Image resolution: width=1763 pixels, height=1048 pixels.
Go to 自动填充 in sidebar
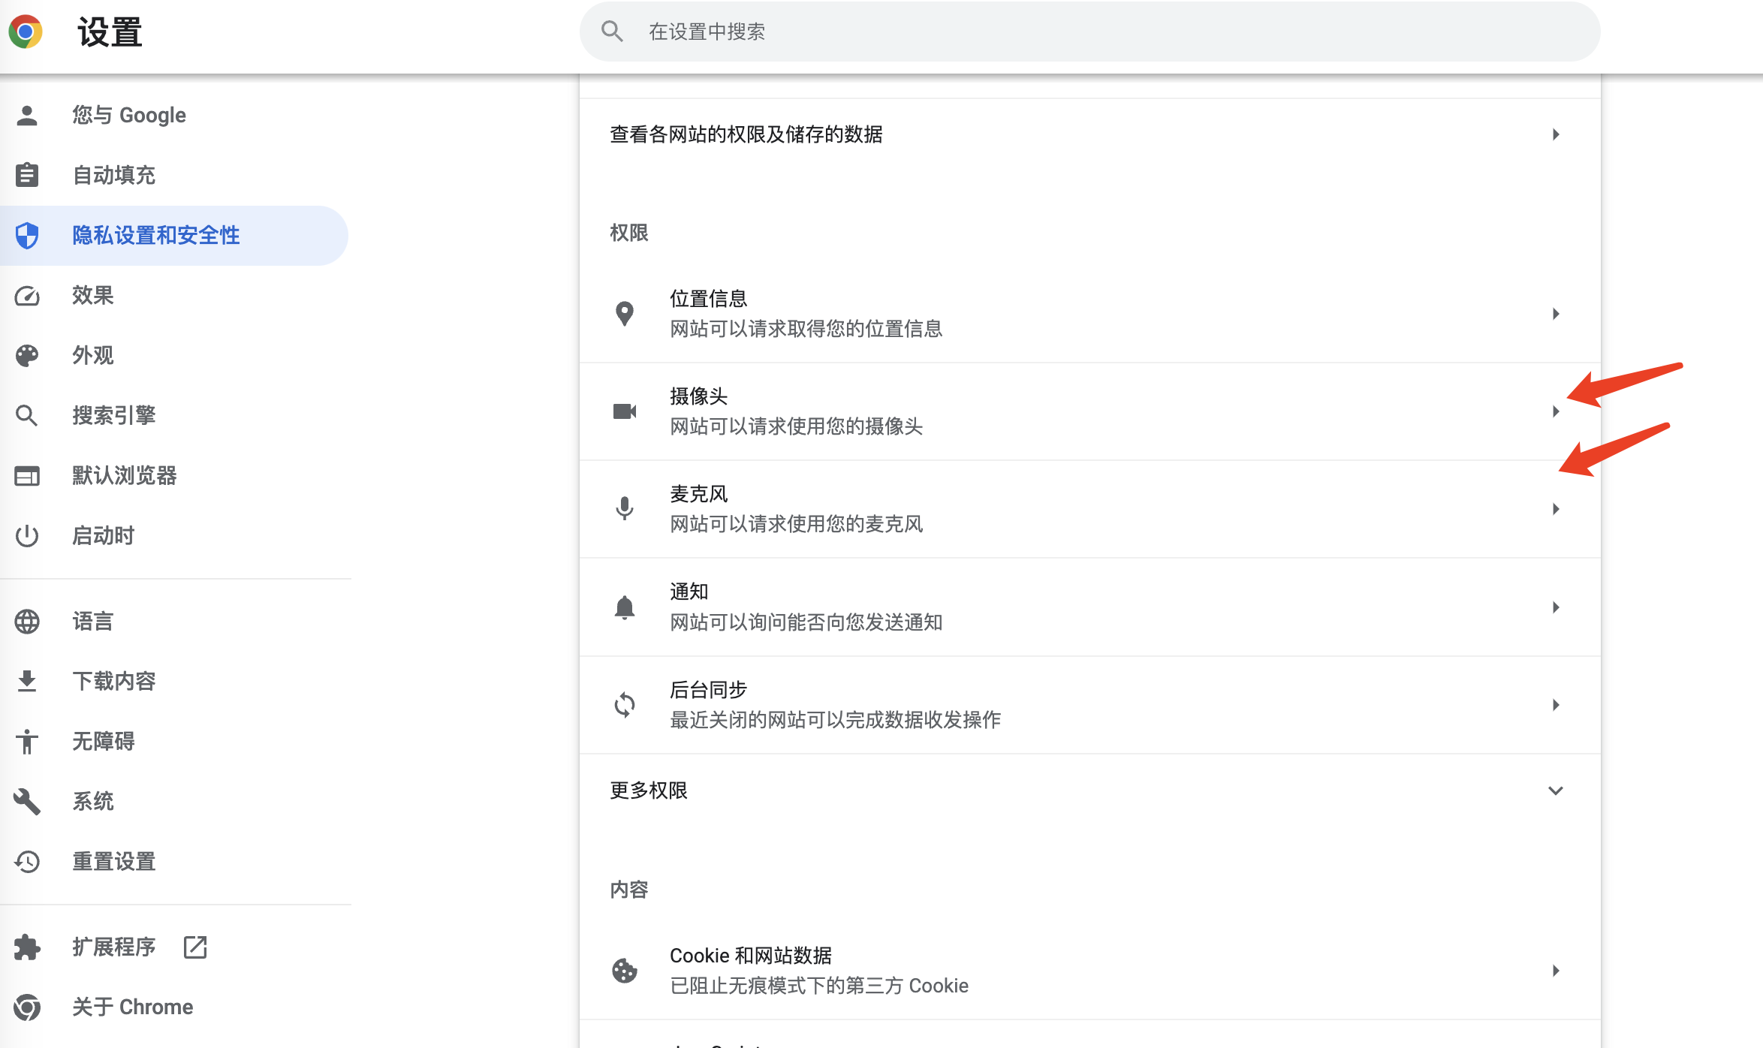[113, 175]
